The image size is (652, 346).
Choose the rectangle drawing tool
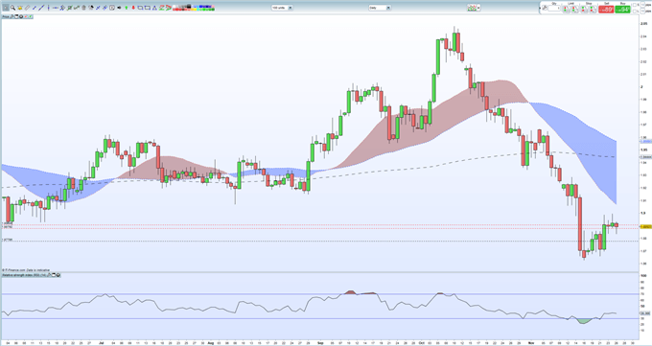click(140, 8)
